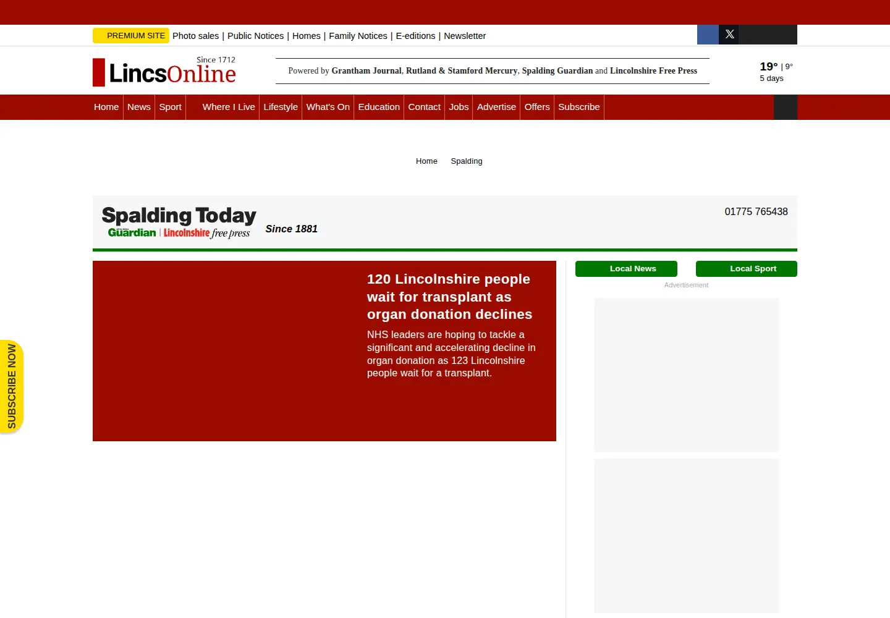Click the Local Sport green button

tap(747, 269)
